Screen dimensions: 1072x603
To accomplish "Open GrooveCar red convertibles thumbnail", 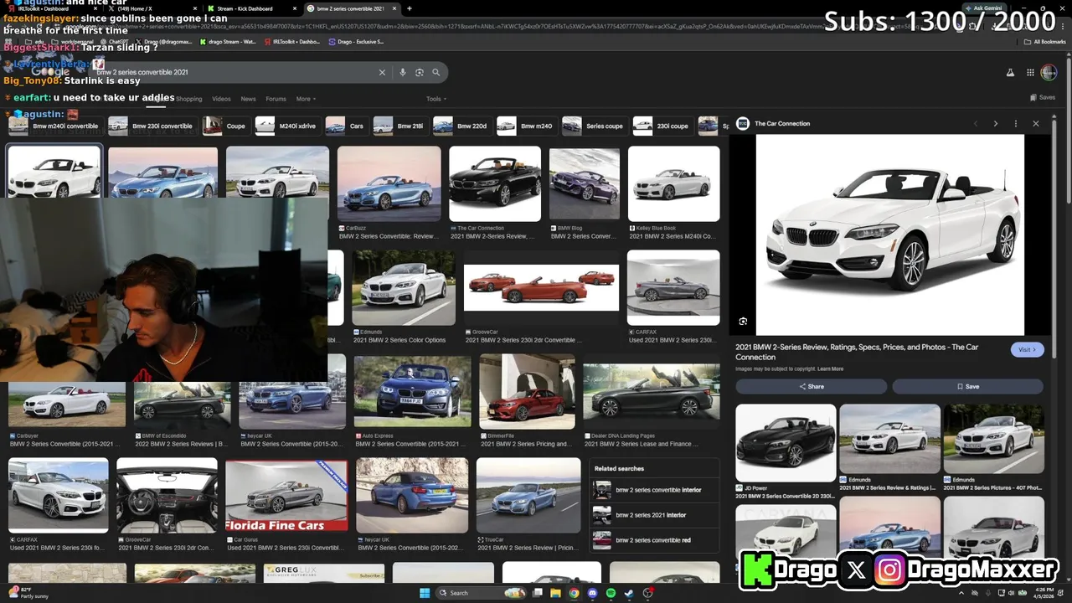I will click(541, 287).
